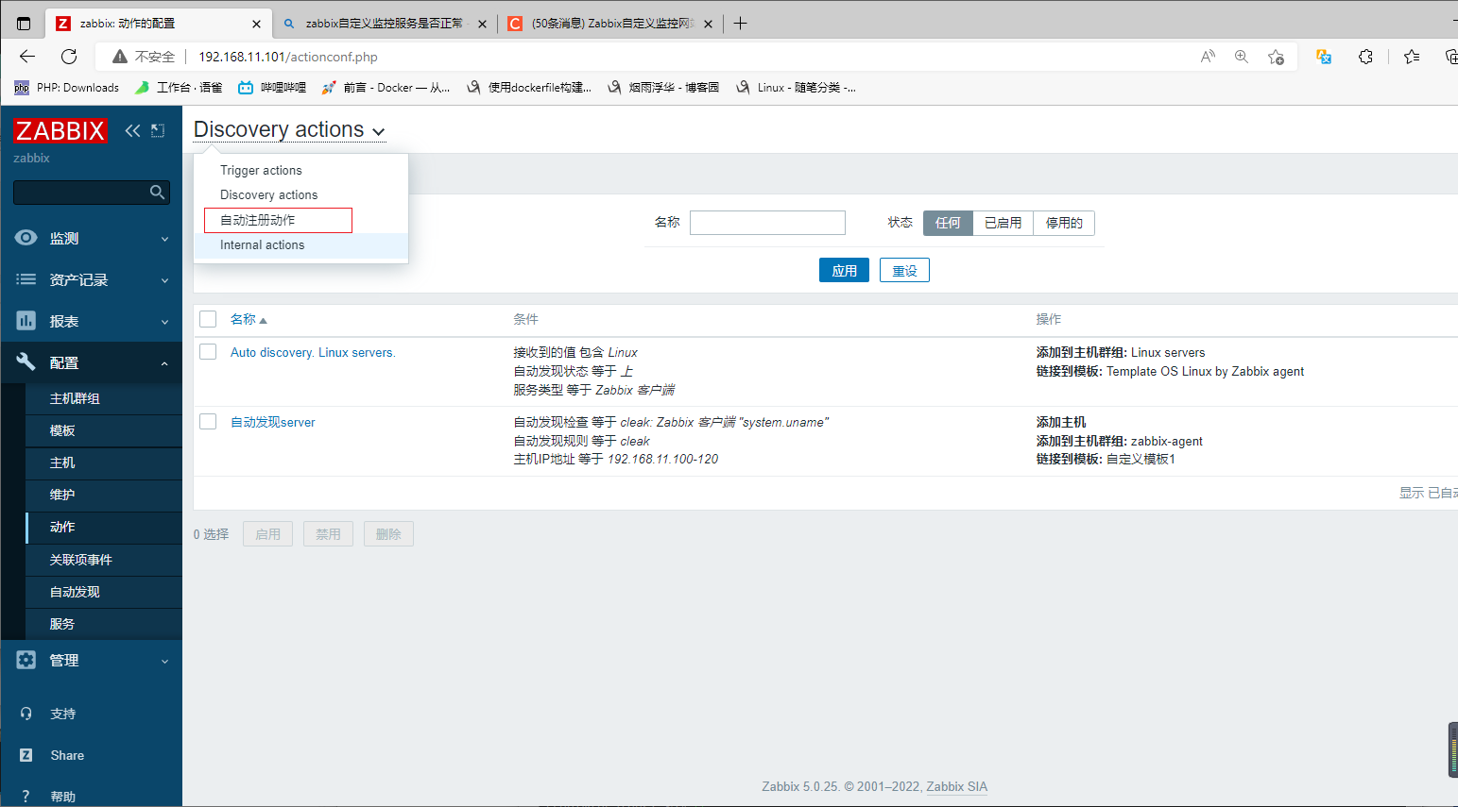Choose Discovery actions from dropdown menu
Screen dimensions: 1458x807
(x=268, y=194)
